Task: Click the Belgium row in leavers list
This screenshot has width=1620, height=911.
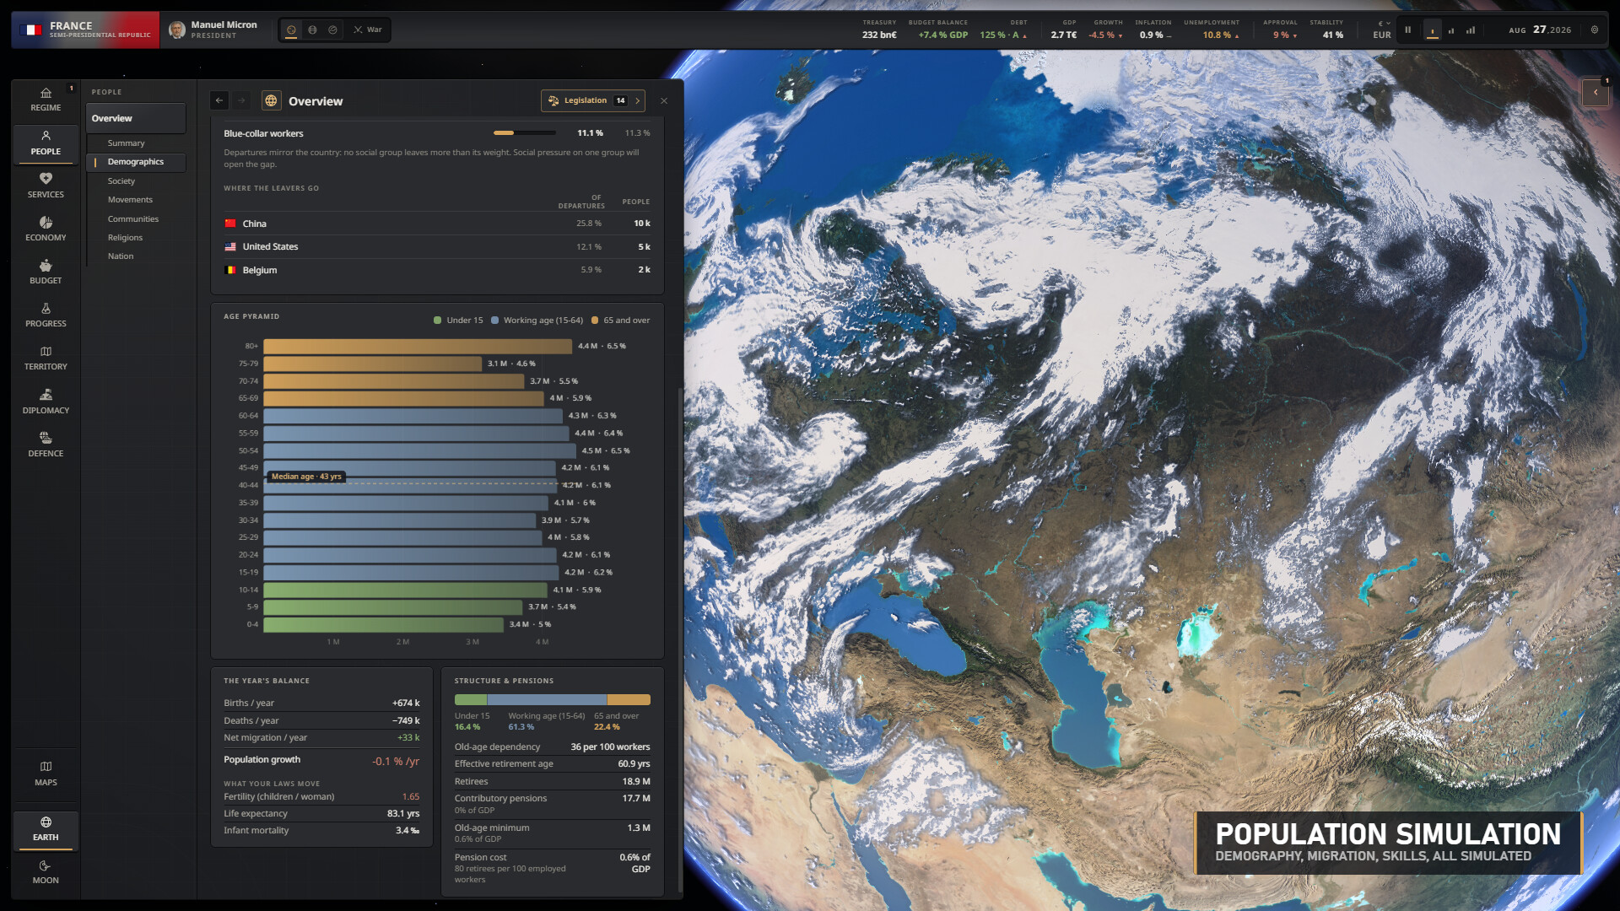Action: point(437,270)
